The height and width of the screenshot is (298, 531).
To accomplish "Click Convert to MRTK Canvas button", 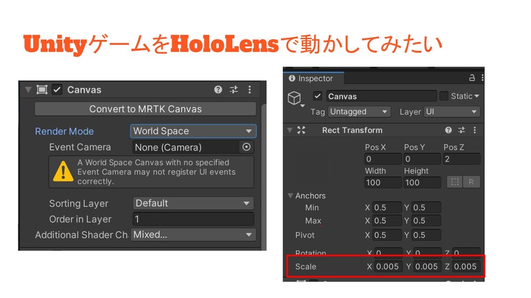I will coord(145,109).
